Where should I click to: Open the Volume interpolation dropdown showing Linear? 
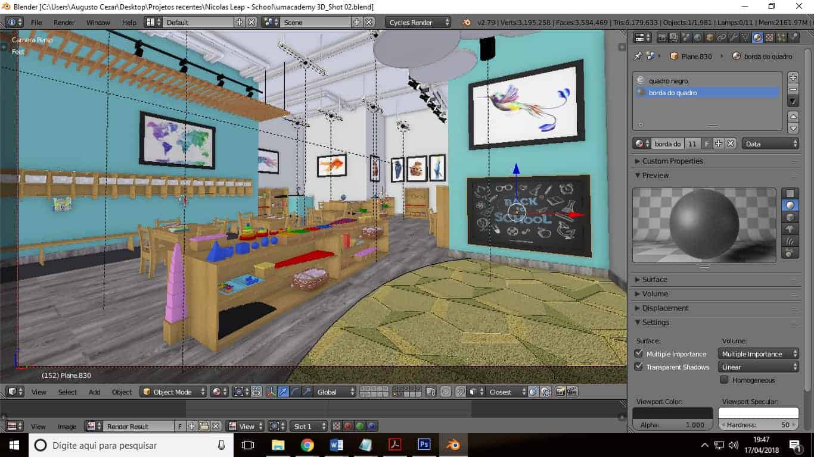[758, 367]
